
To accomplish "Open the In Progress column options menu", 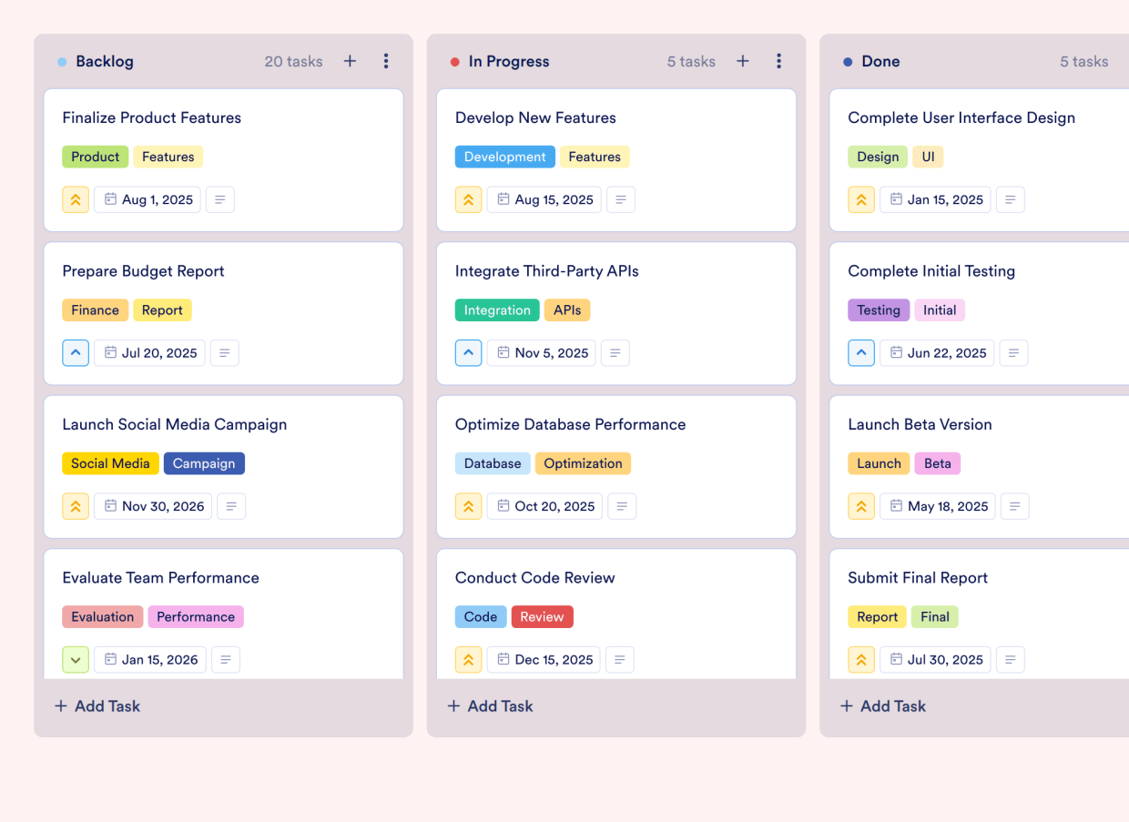I will [779, 61].
